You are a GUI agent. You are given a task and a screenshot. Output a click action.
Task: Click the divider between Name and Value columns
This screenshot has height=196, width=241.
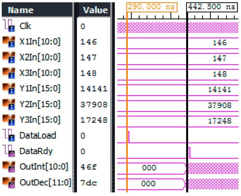click(75, 97)
